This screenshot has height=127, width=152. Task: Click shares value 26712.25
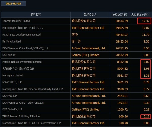click(x=122, y=48)
